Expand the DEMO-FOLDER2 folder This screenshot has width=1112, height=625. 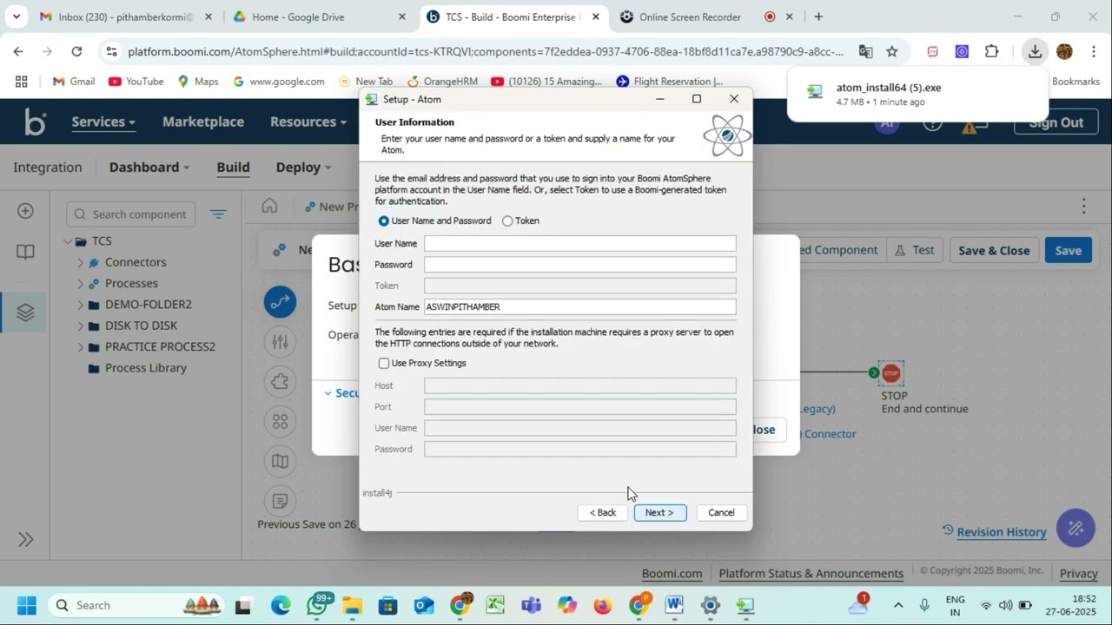[81, 305]
